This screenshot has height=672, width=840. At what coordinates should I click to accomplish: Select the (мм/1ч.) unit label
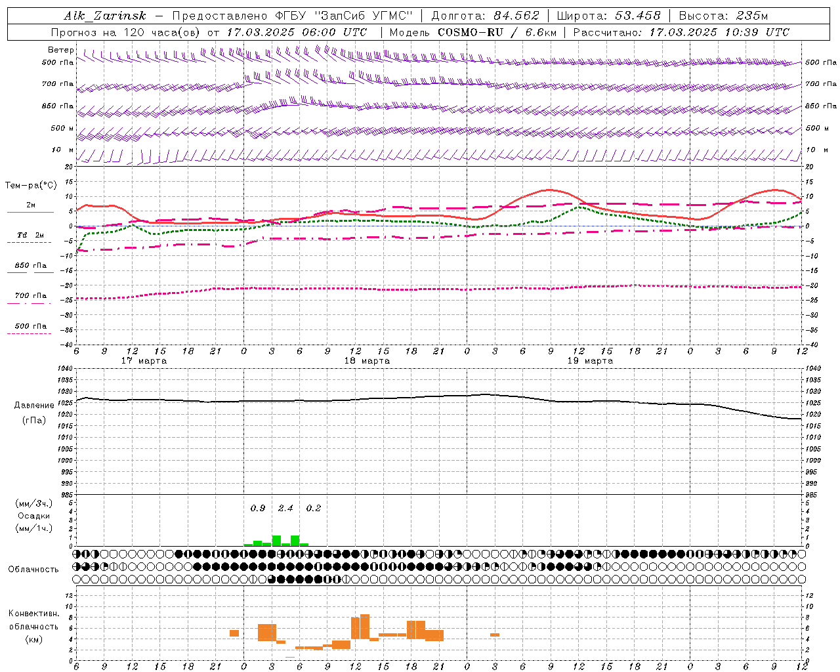click(x=33, y=528)
